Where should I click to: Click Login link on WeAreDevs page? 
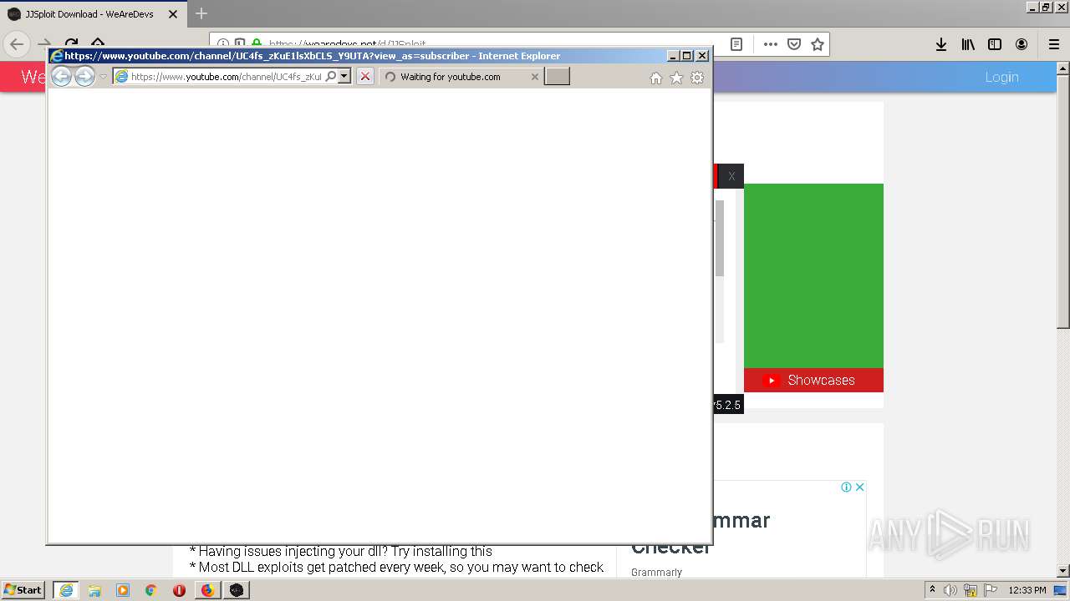[1001, 77]
